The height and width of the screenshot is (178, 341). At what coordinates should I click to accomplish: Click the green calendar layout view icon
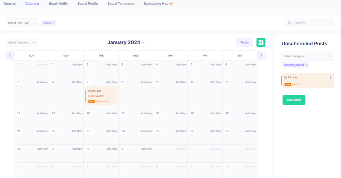coord(261,42)
